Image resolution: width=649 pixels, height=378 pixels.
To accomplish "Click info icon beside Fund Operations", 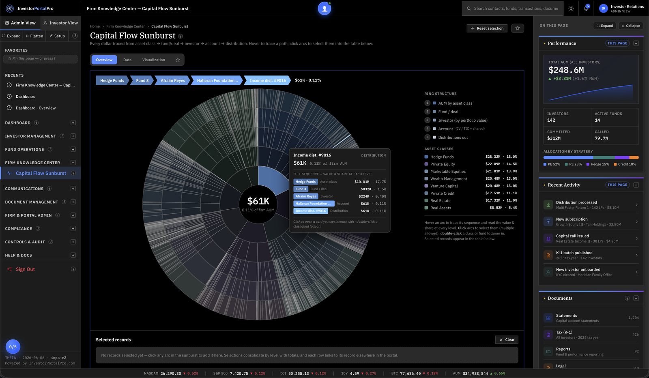I will pos(50,149).
